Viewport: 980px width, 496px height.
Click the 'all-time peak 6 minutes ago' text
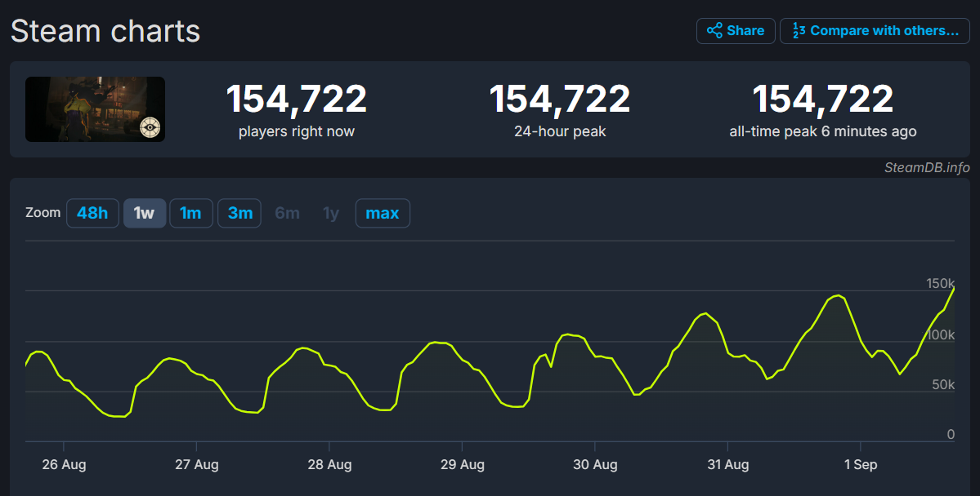(x=822, y=131)
